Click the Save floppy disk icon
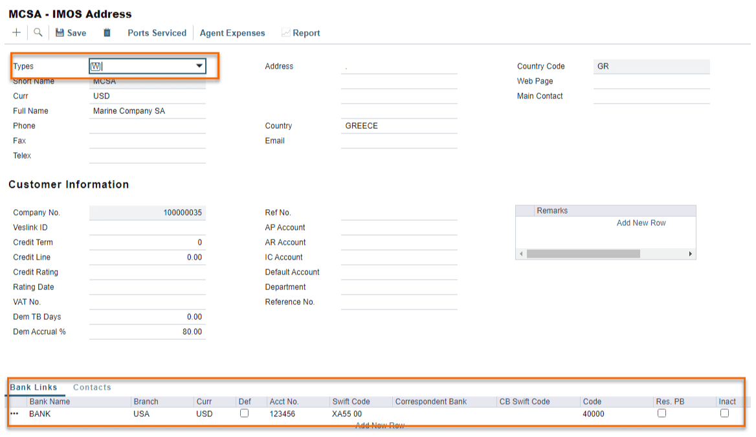756x437 pixels. [60, 33]
